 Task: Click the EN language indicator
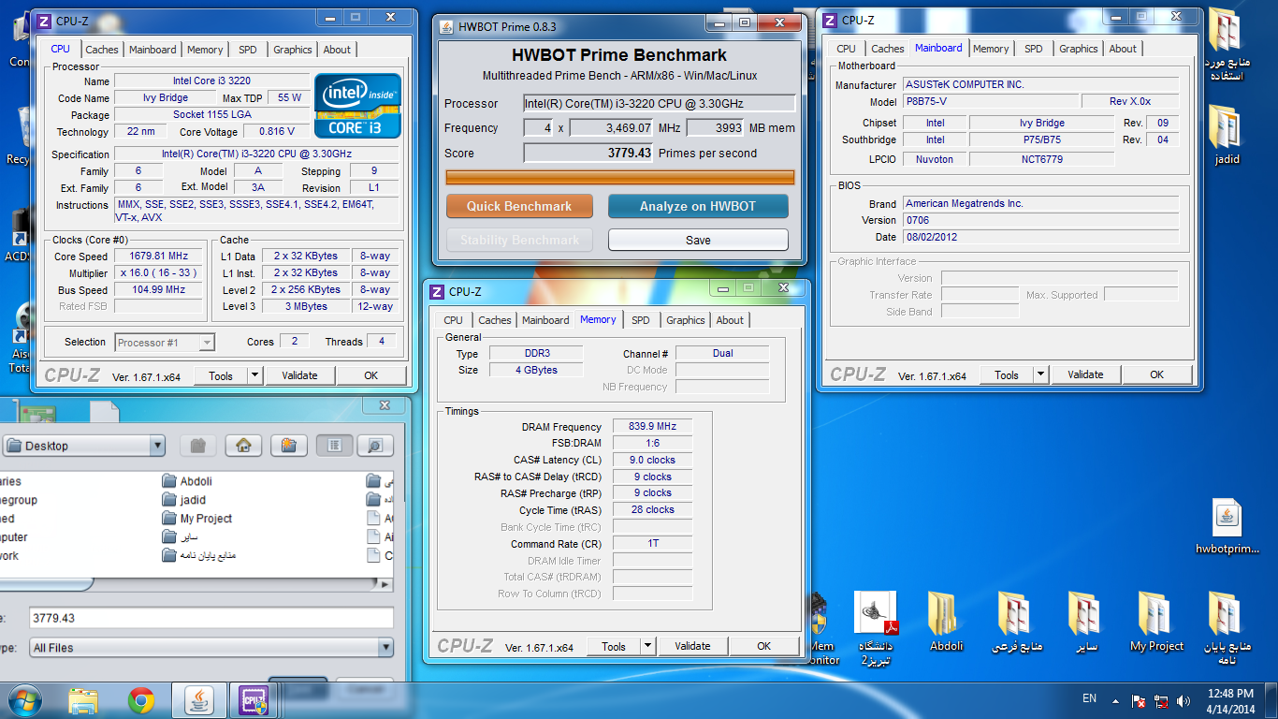[x=1089, y=698]
